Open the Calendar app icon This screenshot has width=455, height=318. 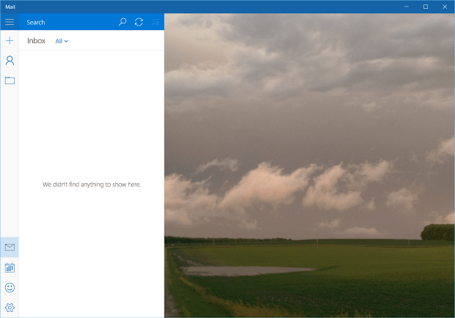[x=10, y=267]
